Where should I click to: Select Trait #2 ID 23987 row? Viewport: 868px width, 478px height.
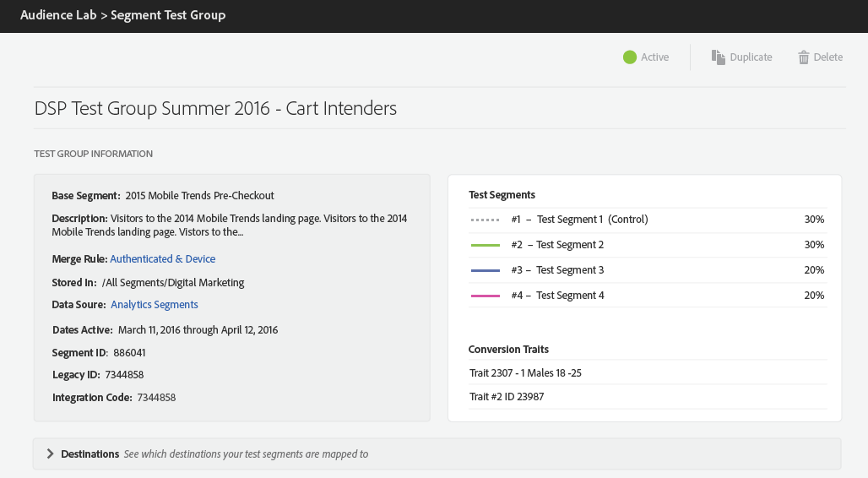(x=507, y=397)
